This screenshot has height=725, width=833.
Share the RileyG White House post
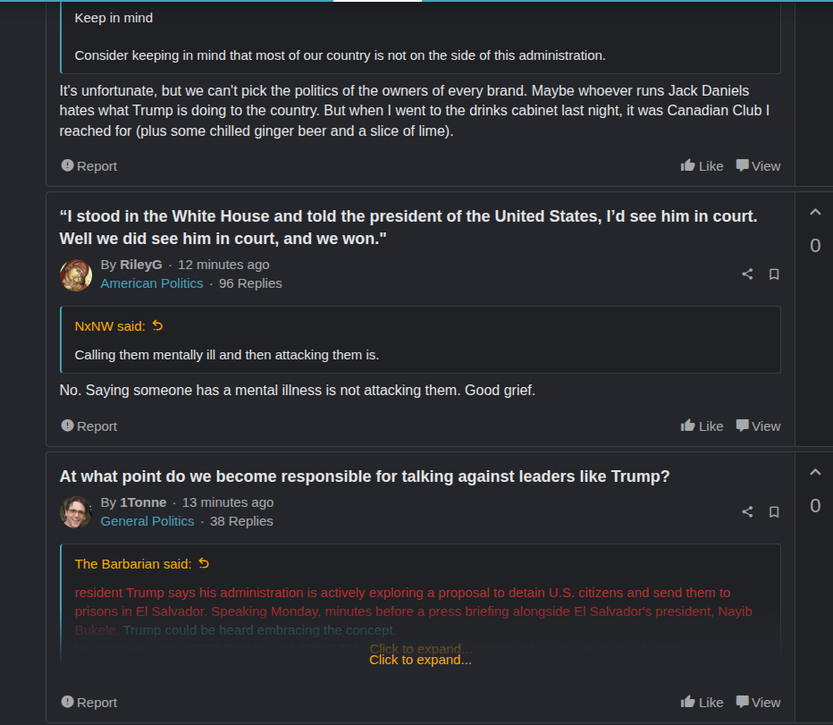pyautogui.click(x=747, y=274)
